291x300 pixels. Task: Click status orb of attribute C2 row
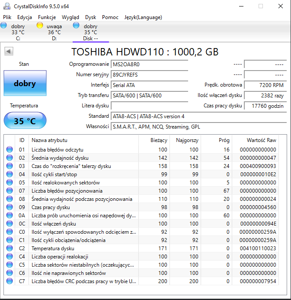(x=10, y=248)
